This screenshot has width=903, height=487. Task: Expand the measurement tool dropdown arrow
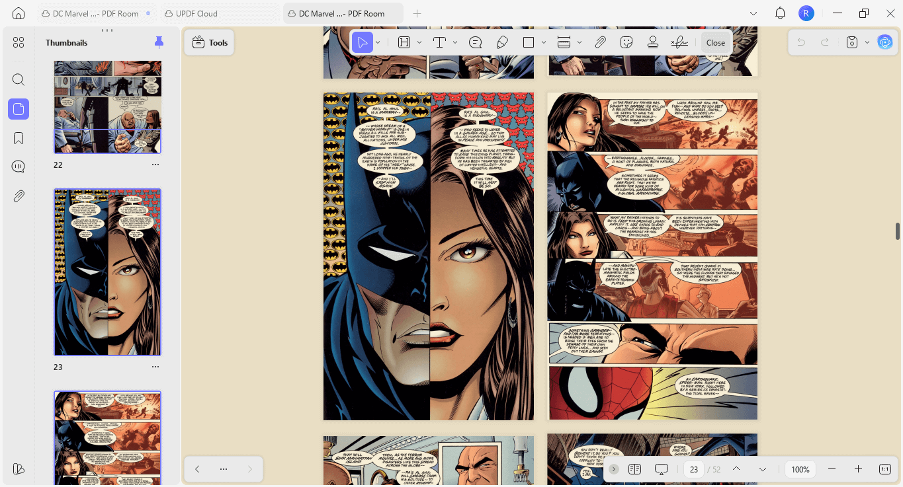point(580,43)
